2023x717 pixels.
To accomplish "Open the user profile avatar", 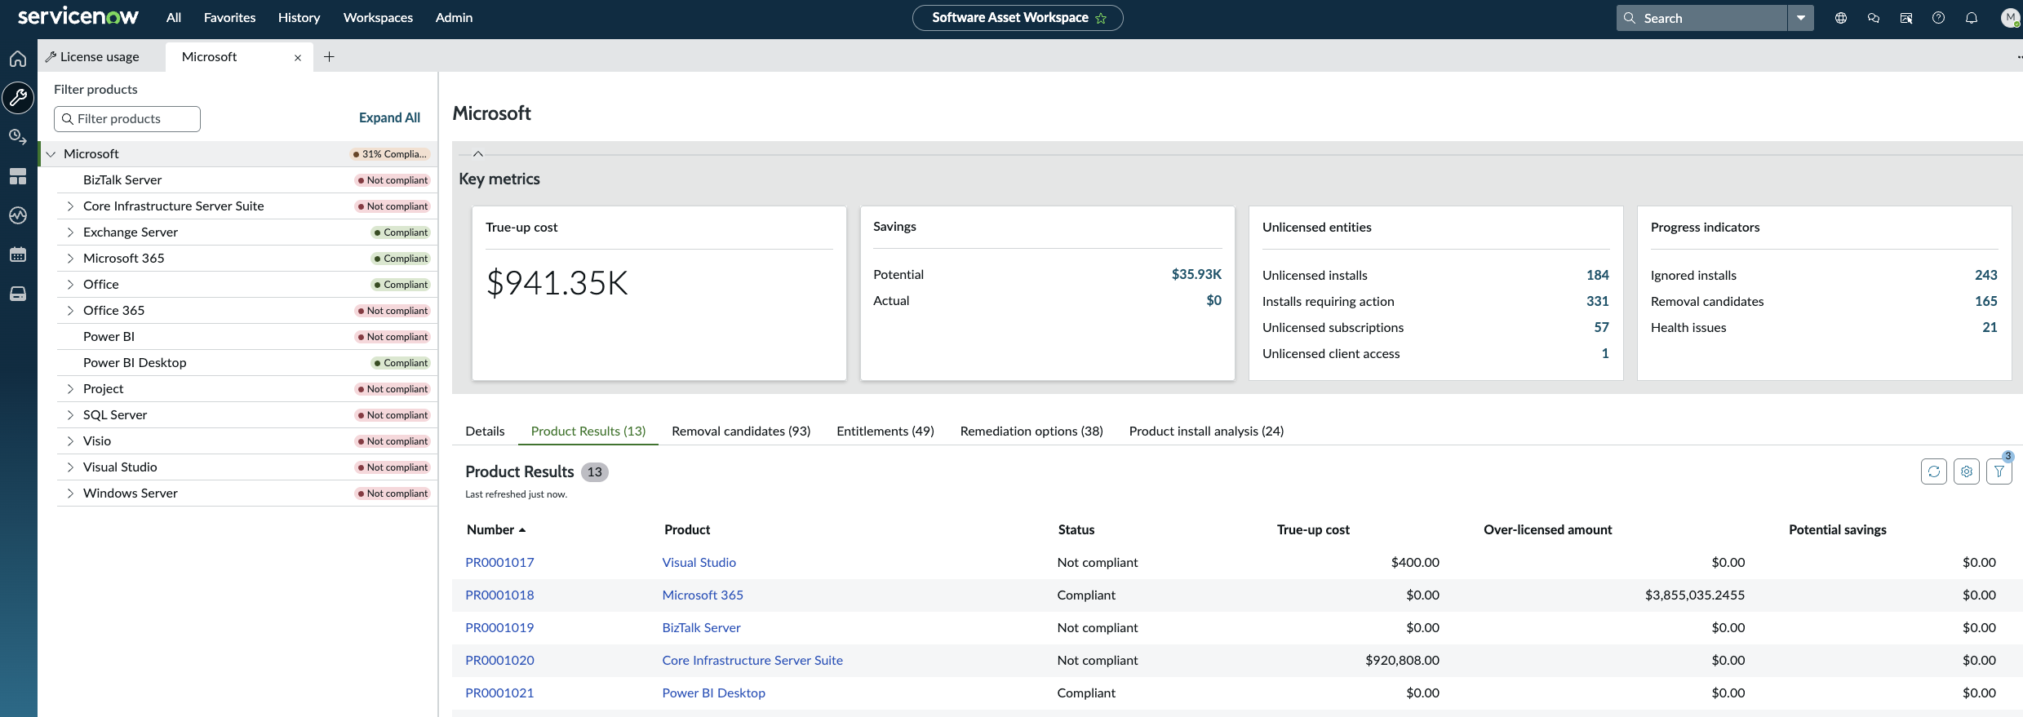I will click(2011, 18).
